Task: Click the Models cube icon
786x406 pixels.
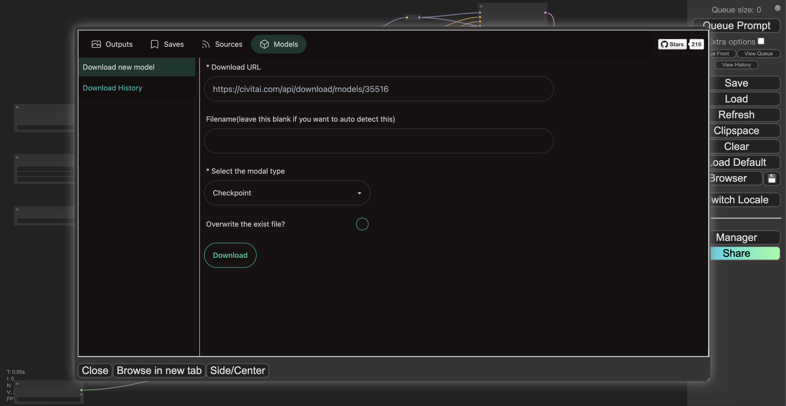Action: [x=264, y=44]
